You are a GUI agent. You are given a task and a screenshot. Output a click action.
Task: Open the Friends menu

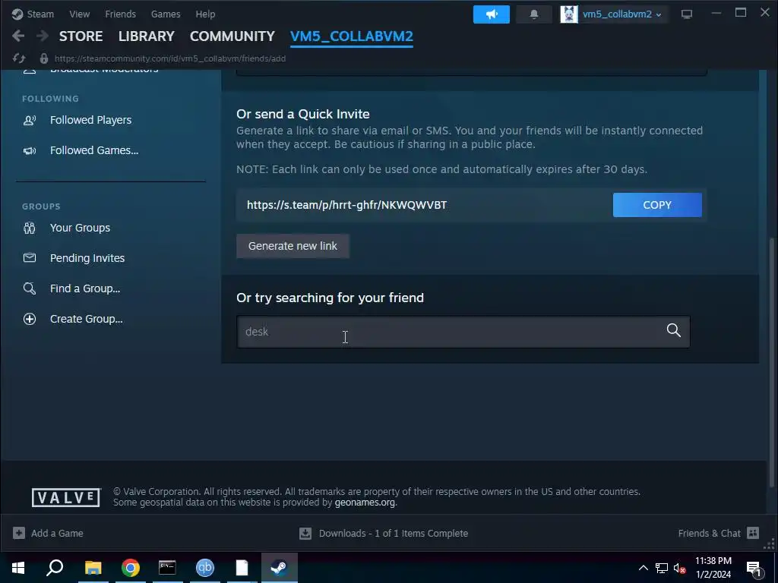(121, 14)
